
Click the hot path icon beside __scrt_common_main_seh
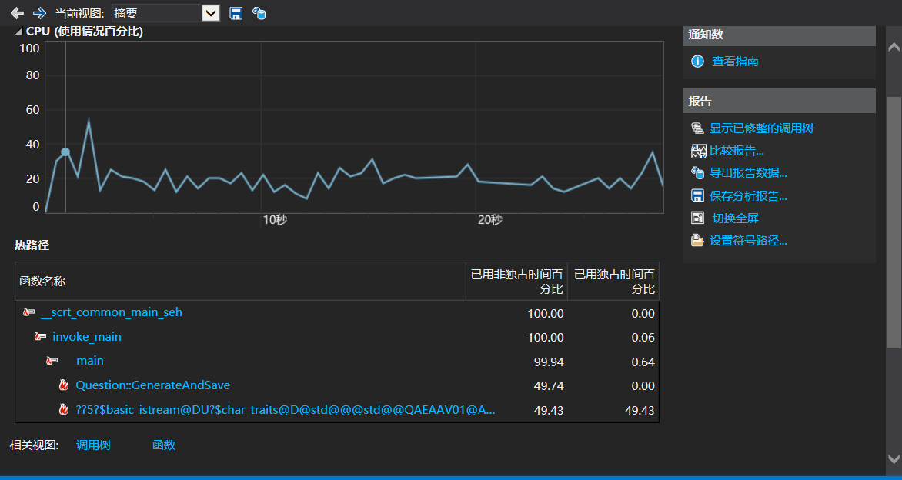[28, 312]
